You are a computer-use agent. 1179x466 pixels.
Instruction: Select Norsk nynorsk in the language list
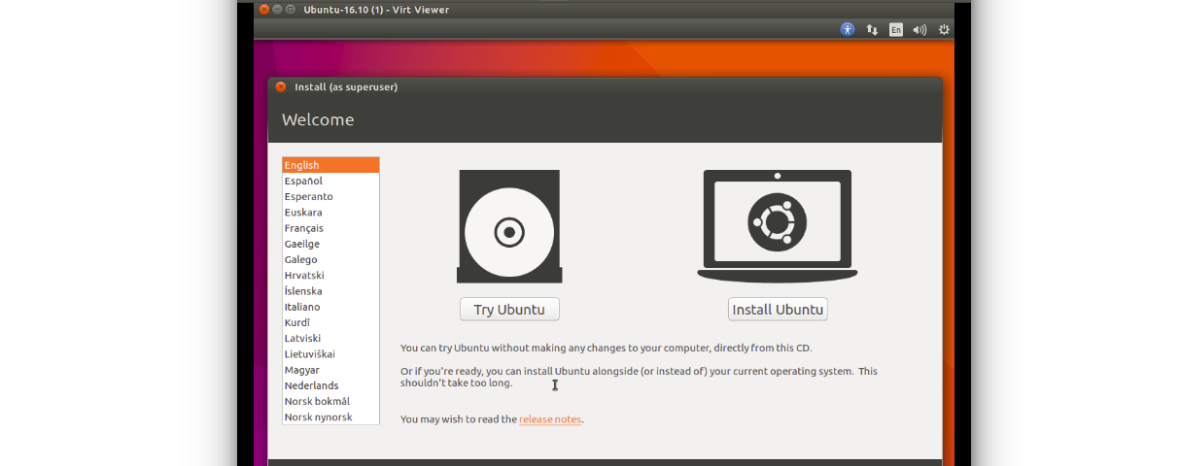(330, 416)
